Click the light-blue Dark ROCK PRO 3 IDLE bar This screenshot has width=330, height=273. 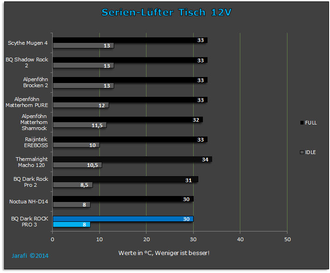tap(72, 225)
